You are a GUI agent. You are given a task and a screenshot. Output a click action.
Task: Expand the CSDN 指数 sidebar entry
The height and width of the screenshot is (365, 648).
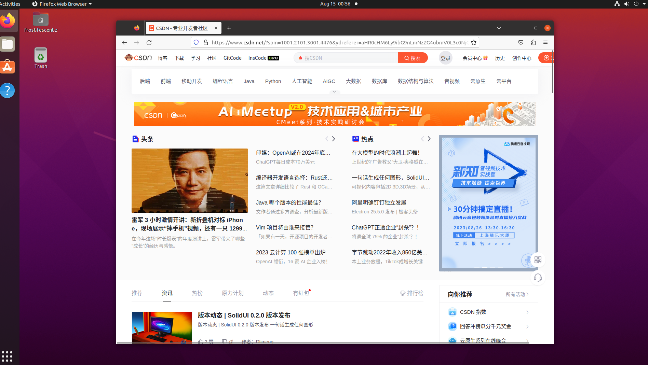pos(527,312)
